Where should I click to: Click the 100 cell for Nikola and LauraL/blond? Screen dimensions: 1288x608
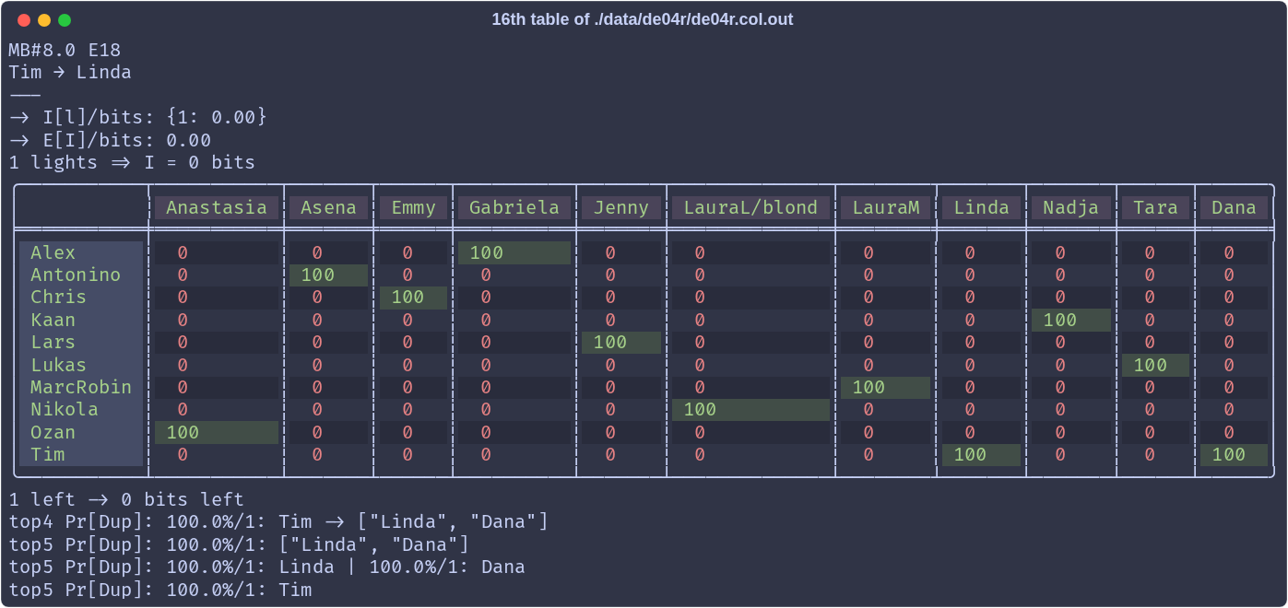coord(750,409)
